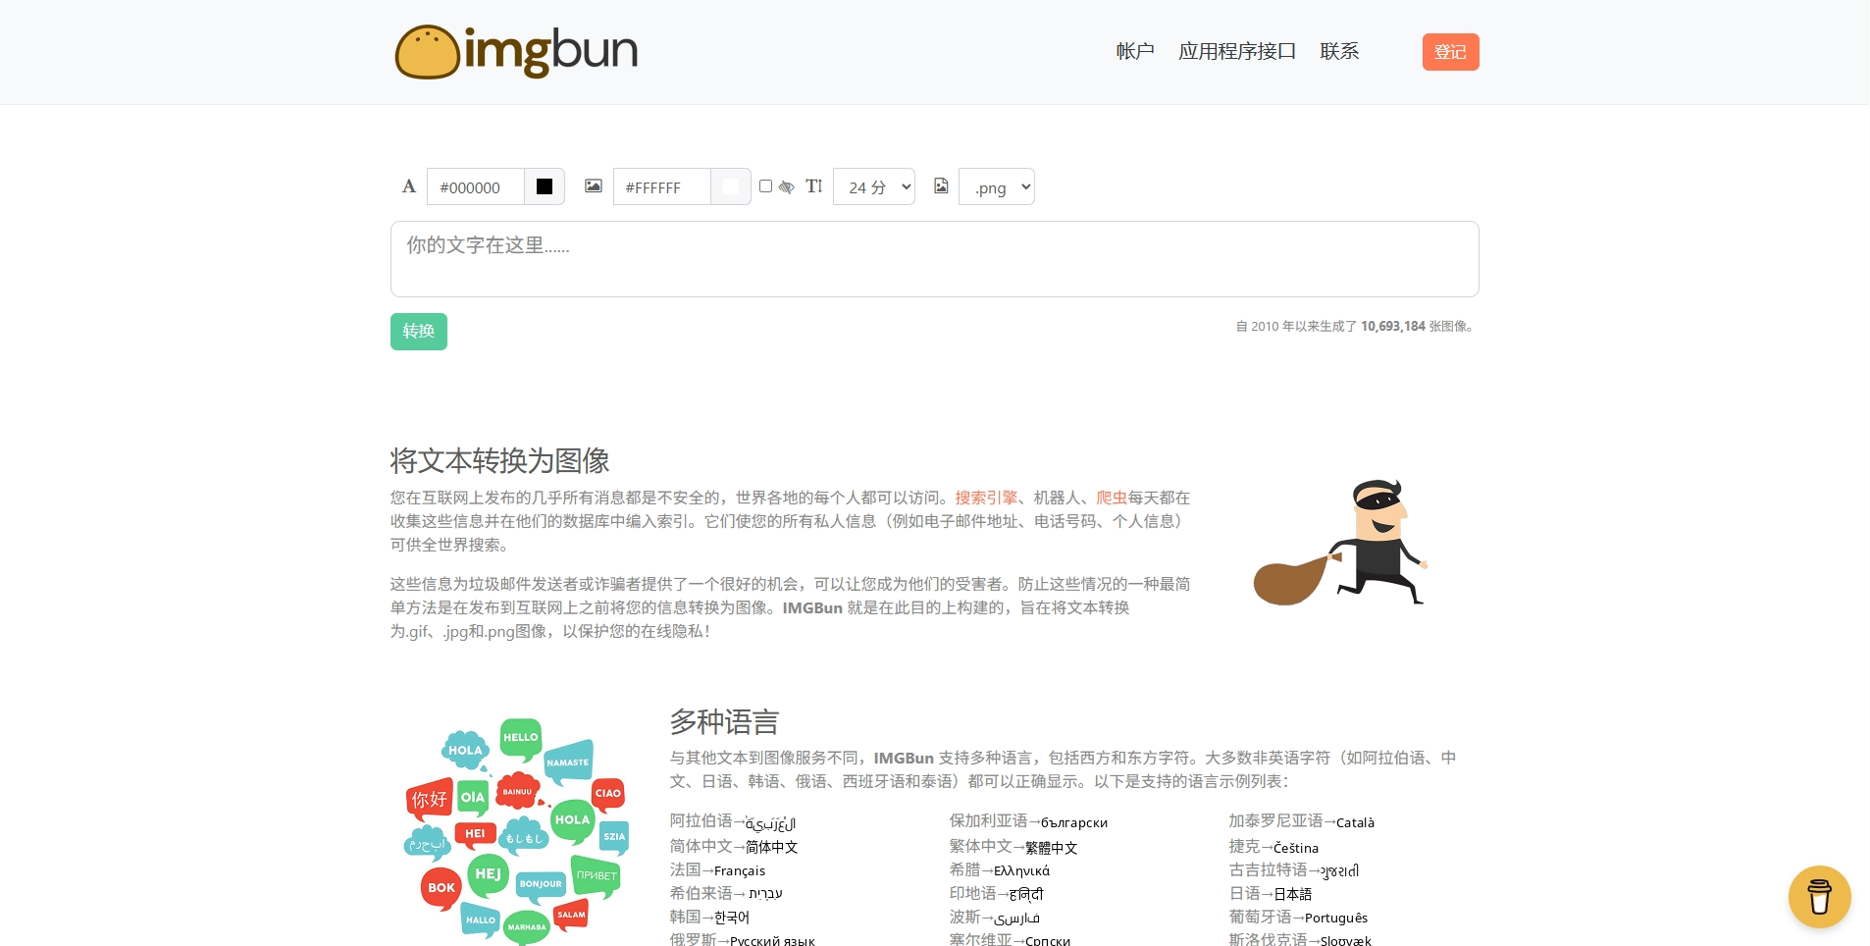
Task: Click the text size icon
Action: click(814, 186)
